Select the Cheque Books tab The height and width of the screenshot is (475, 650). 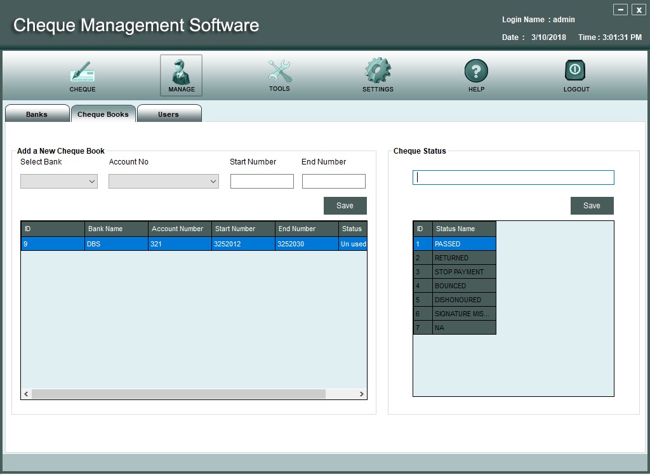103,114
